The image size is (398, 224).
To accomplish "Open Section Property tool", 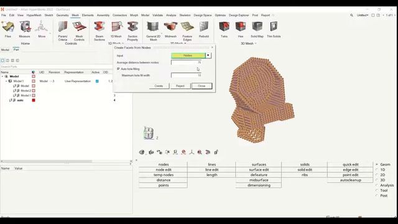I will click(132, 30).
